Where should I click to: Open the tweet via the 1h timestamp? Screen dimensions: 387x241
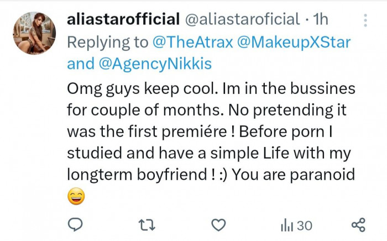click(321, 20)
